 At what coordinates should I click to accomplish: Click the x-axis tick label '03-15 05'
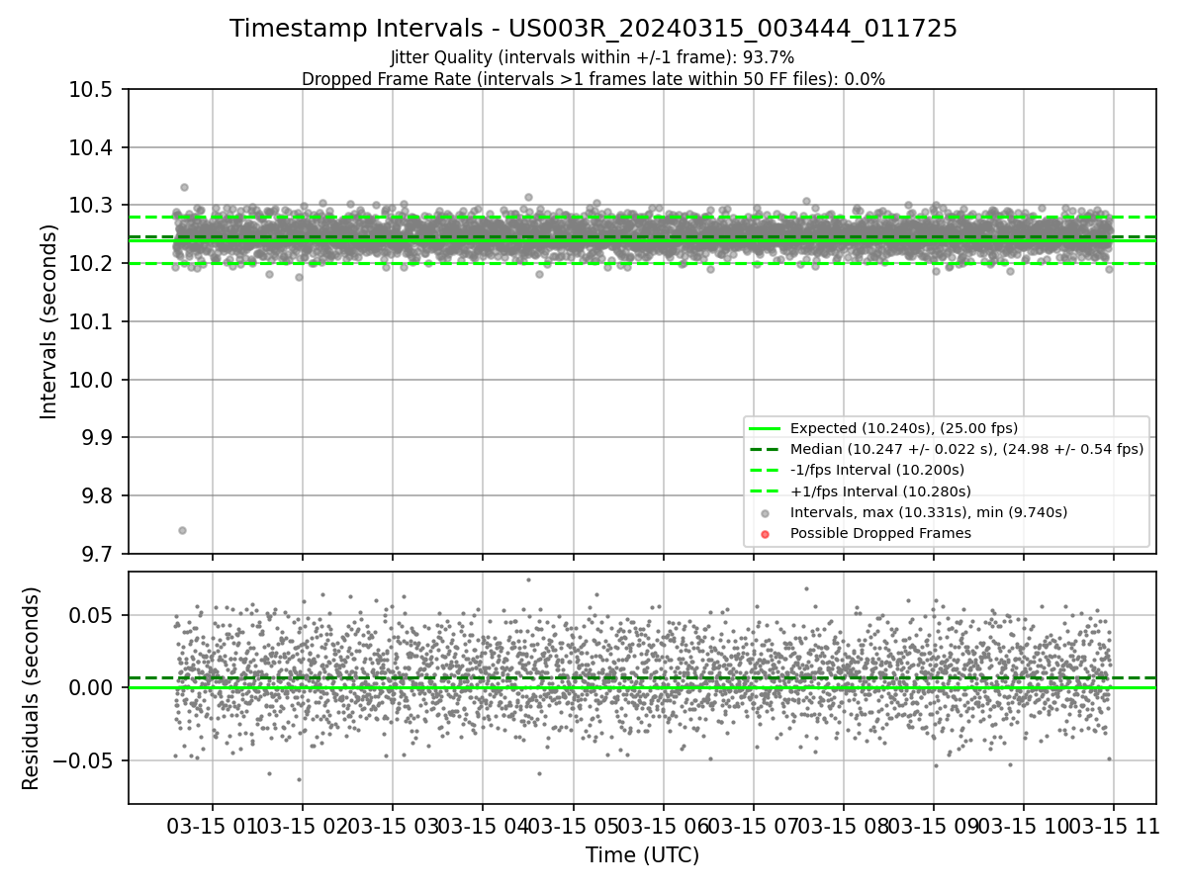pos(572,825)
